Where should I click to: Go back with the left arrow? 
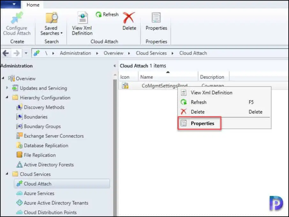pyautogui.click(x=6, y=54)
